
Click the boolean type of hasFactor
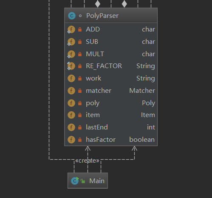point(142,140)
